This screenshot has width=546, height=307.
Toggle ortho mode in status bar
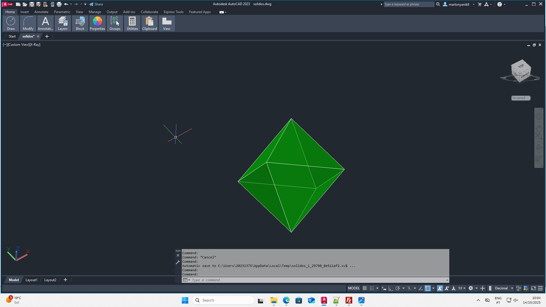pos(391,288)
